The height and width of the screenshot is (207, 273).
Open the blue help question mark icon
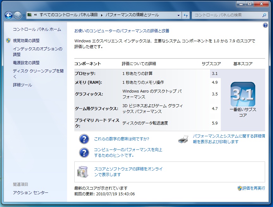coord(265,25)
